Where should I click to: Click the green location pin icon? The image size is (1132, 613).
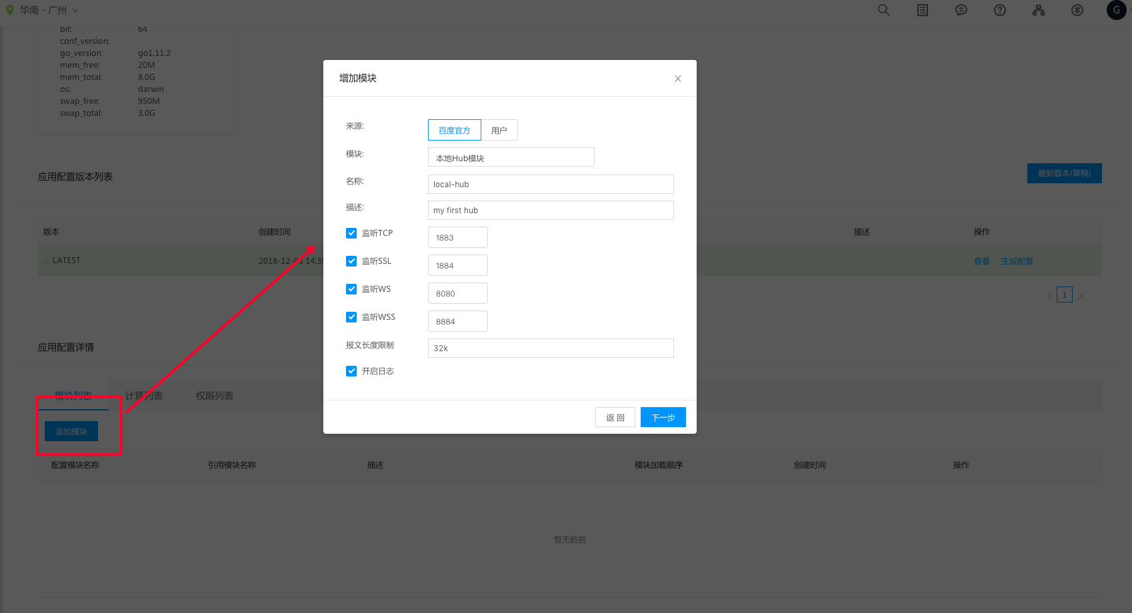pyautogui.click(x=10, y=10)
